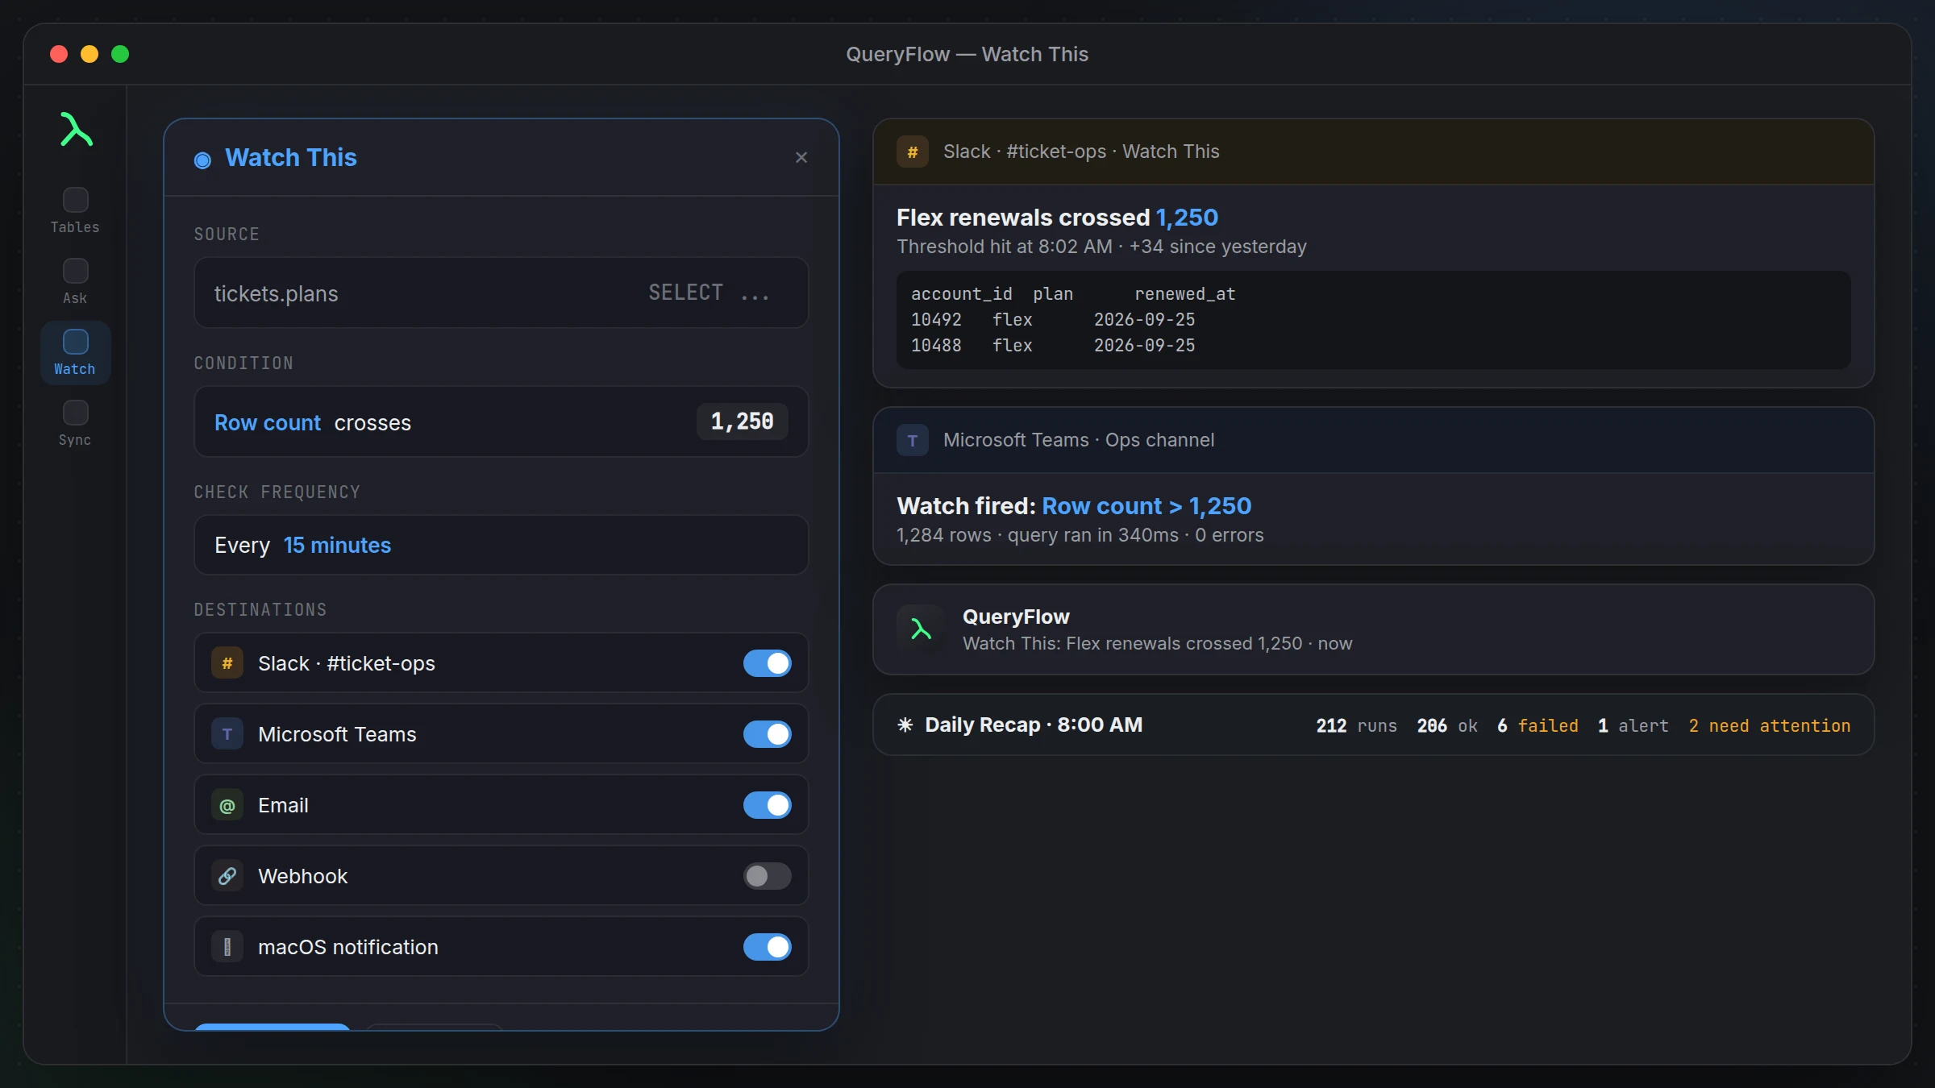Image resolution: width=1935 pixels, height=1088 pixels.
Task: Click the Email @ icon in destinations
Action: 227,805
